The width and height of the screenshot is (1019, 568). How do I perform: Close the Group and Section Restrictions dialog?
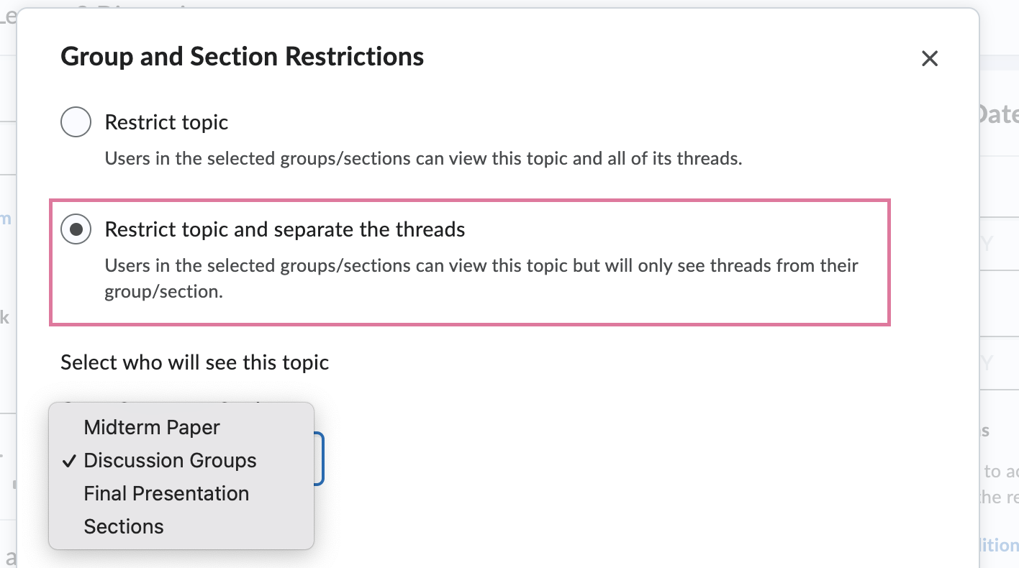(930, 58)
